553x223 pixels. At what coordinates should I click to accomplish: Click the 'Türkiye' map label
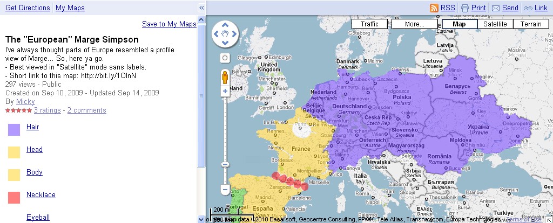pos(503,213)
